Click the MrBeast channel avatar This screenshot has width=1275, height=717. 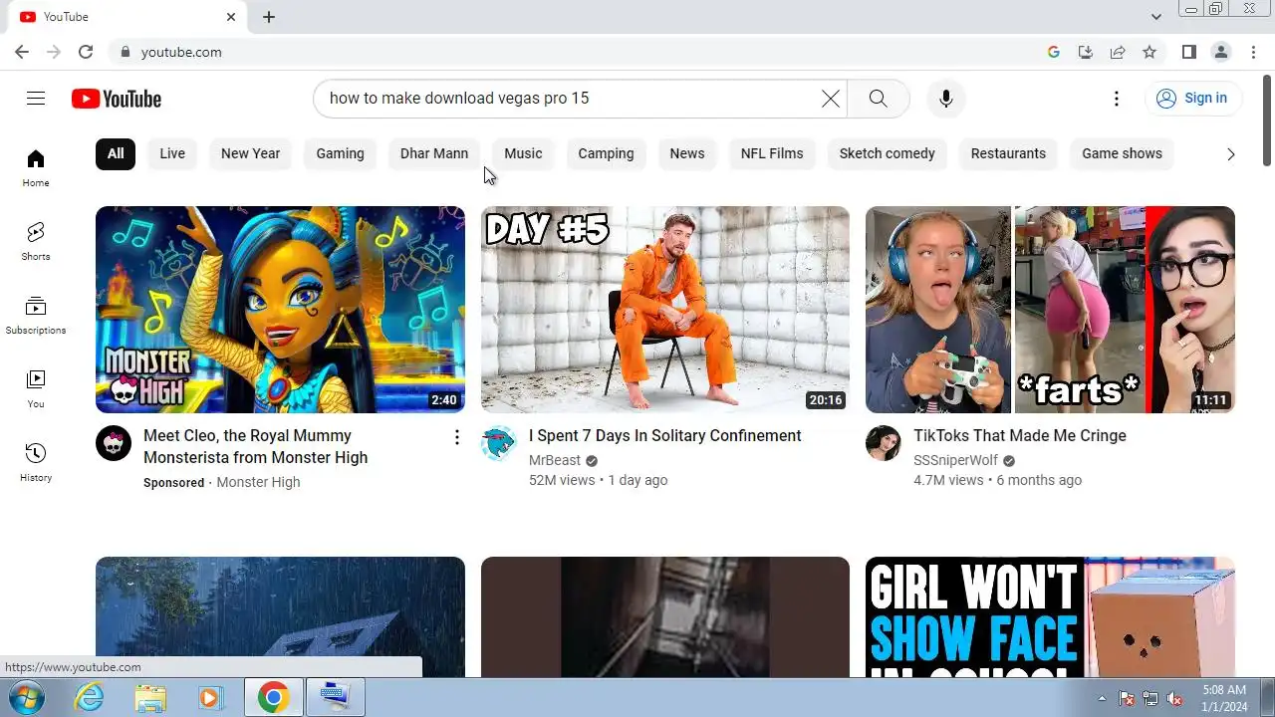tap(499, 443)
